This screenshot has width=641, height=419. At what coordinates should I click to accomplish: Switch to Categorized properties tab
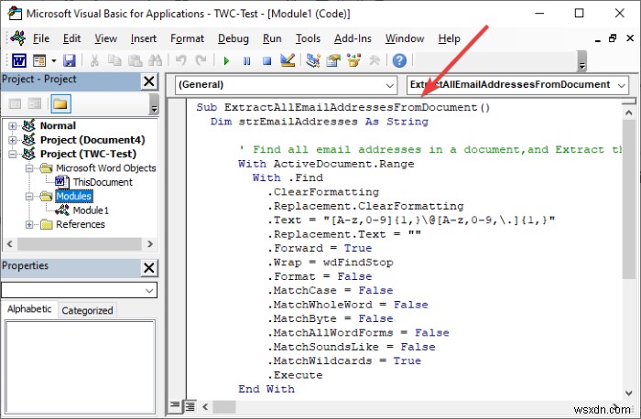[87, 310]
